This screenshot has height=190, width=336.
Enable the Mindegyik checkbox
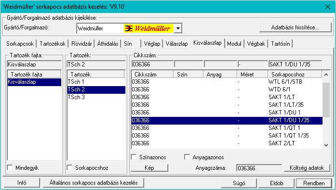tap(10, 167)
